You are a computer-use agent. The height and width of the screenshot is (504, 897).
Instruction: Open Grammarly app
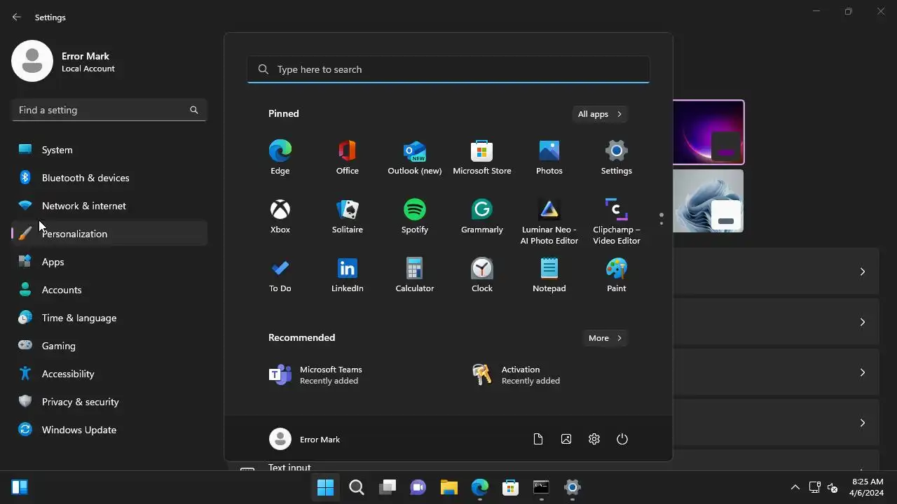point(481,216)
